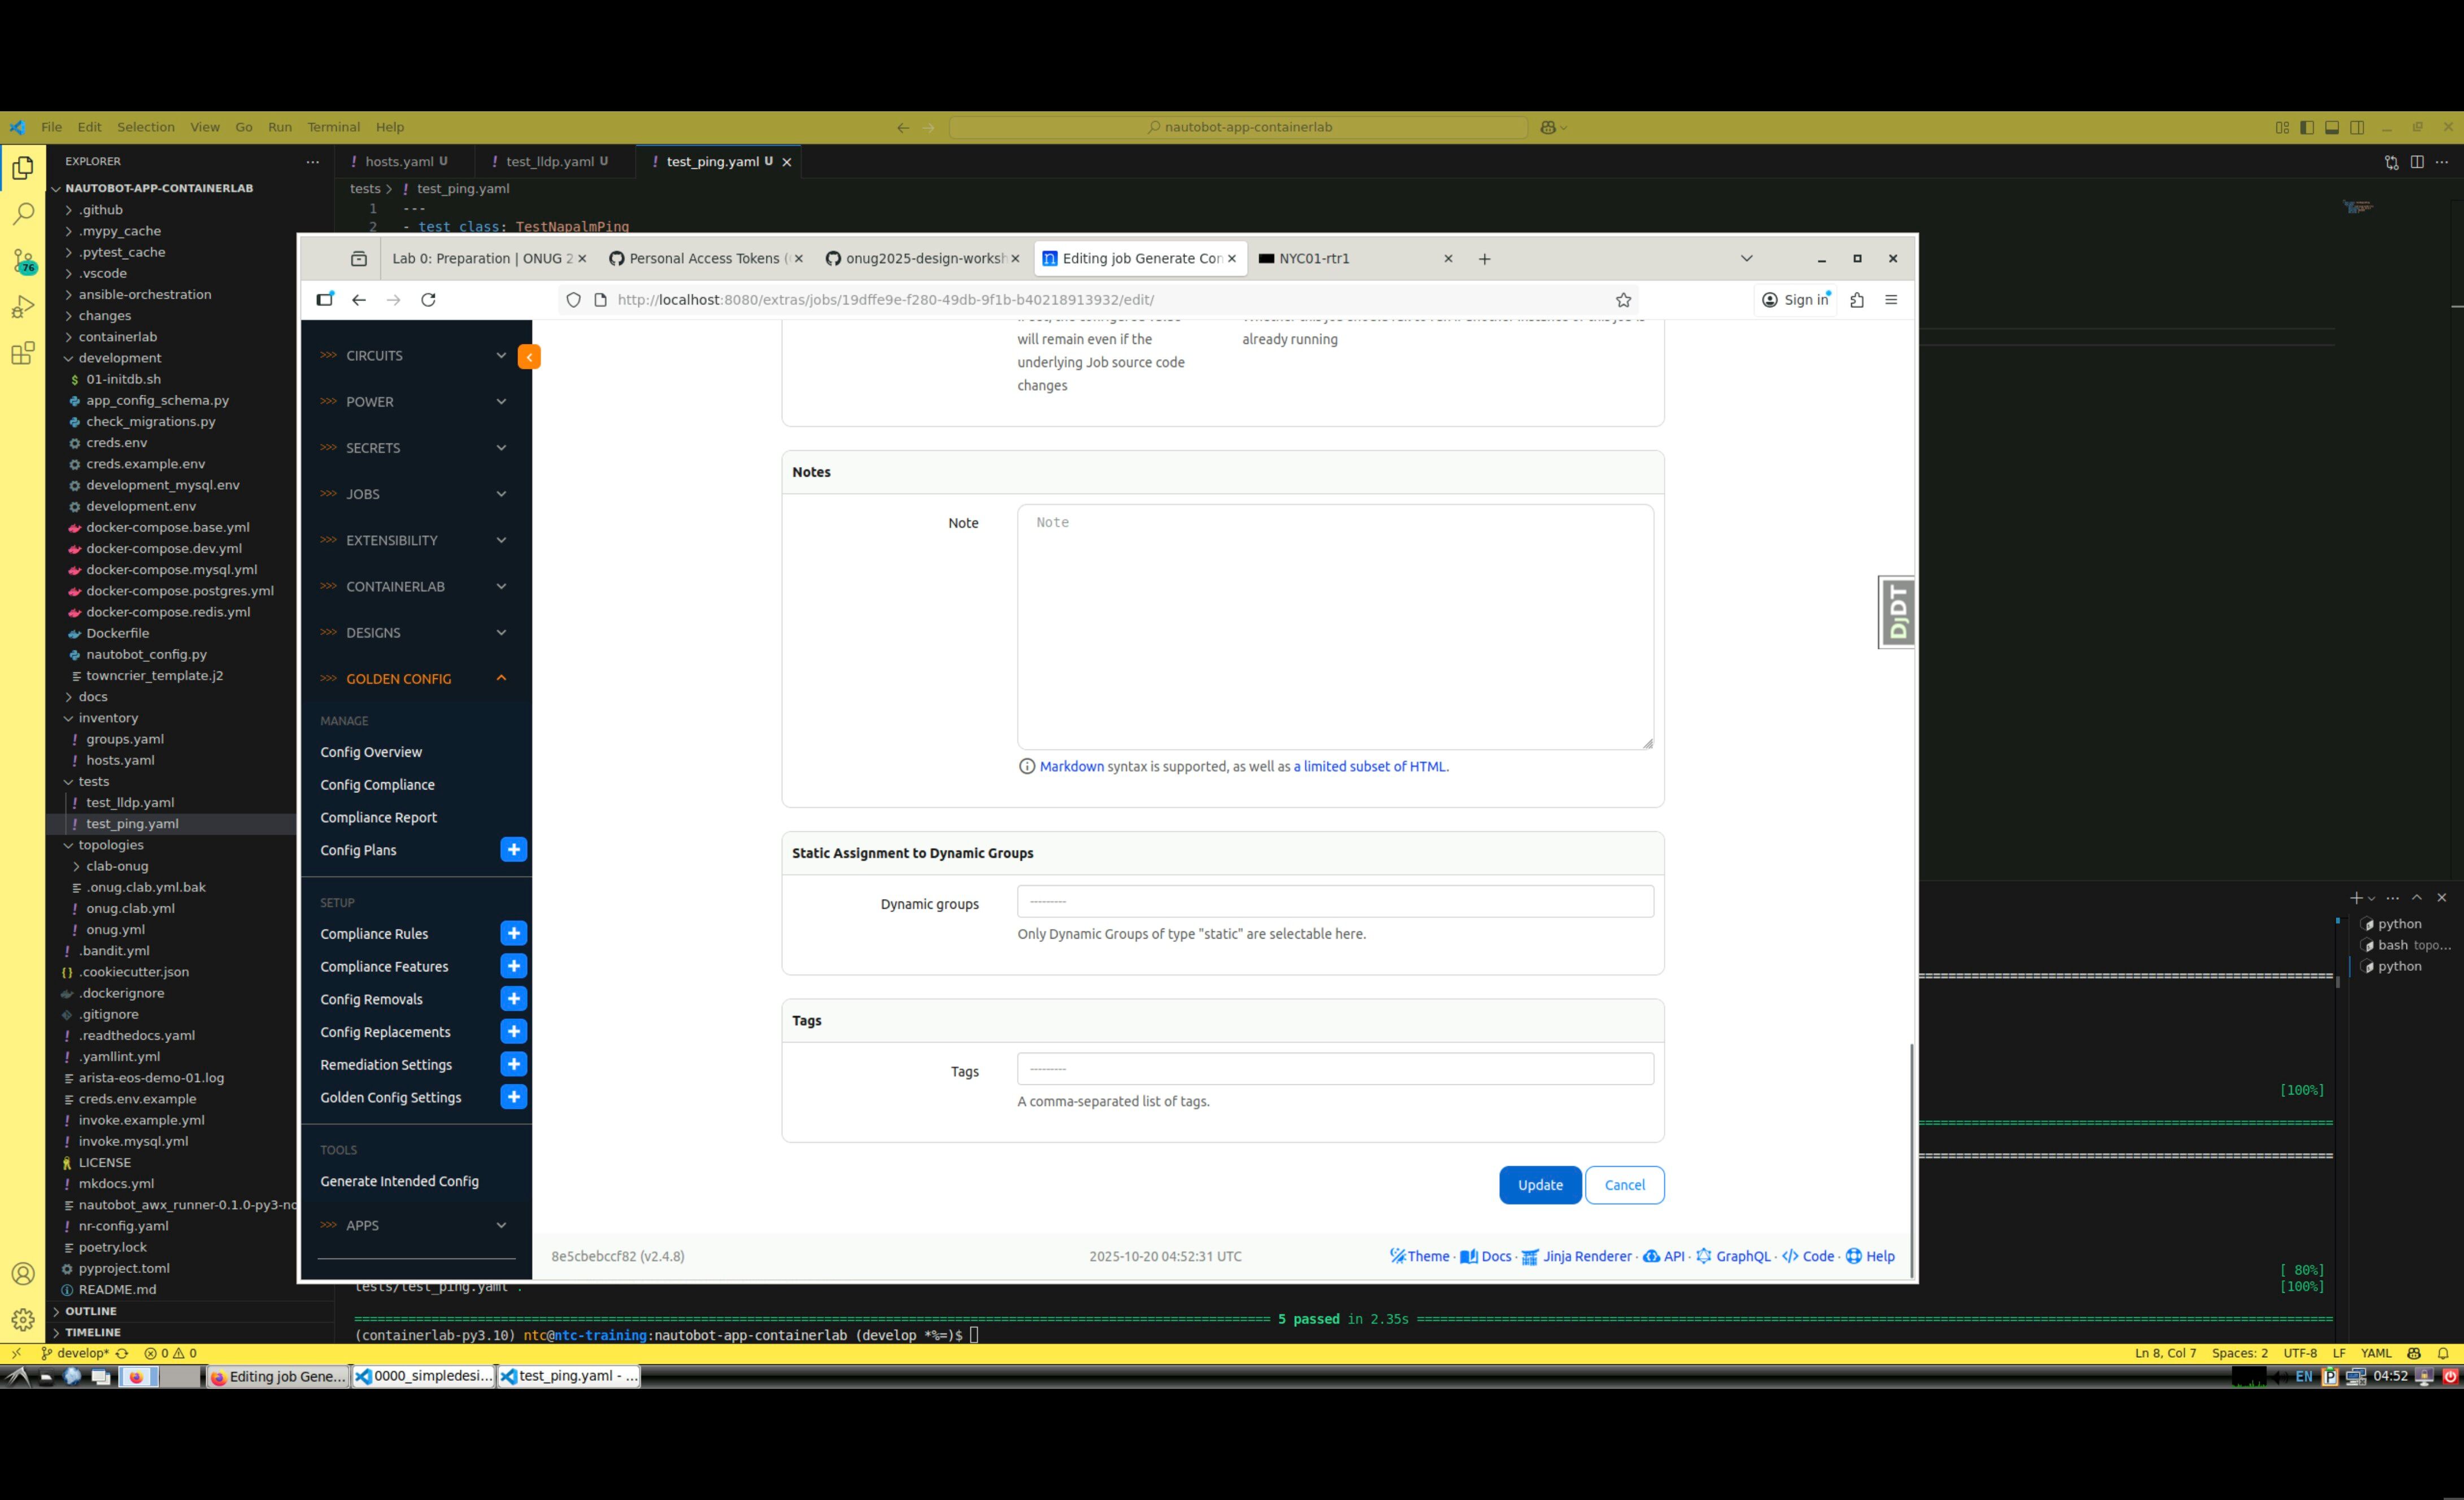Collapse the Nautobot sidebar with orange arrow
This screenshot has width=2464, height=1500.
tap(529, 357)
